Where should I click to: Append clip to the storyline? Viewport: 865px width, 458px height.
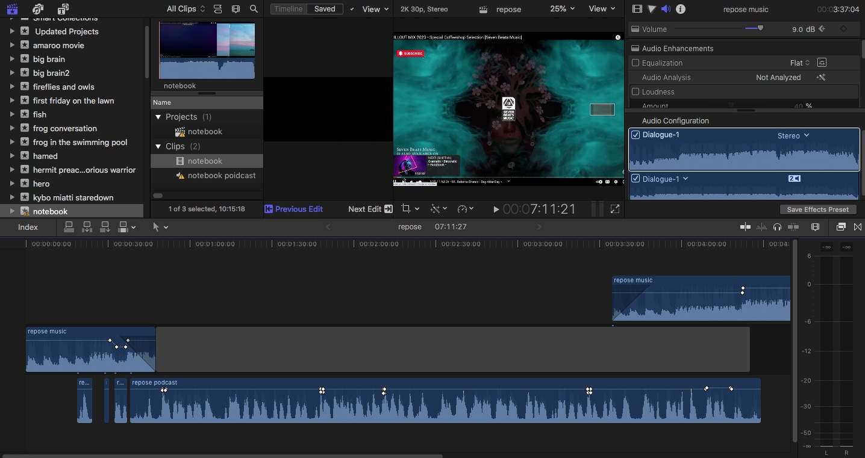[105, 227]
